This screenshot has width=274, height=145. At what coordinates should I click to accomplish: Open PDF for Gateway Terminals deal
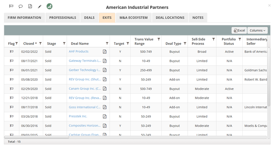[x=105, y=61]
